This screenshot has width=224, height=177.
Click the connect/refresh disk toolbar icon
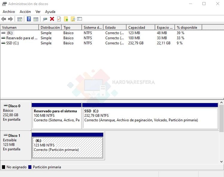coord(45,19)
